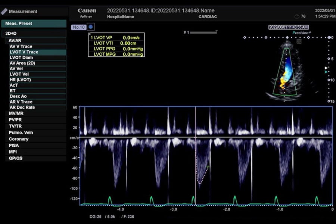Click the Measurement ruler icon
This screenshot has height=224, width=336.
[x=4, y=11]
